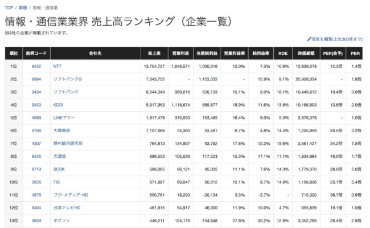The height and width of the screenshot is (228, 370).
Task: Open the ネクソン company link
Action: 61,220
